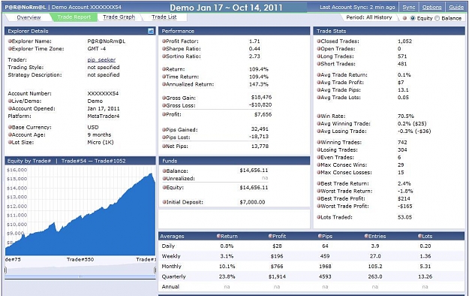469x296 pixels.
Task: Click the Platform value MetaTrader4
Action: pos(104,116)
